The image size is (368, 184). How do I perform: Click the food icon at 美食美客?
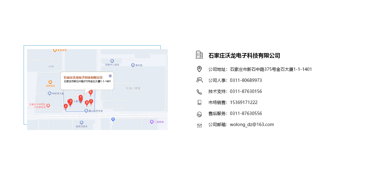[55, 49]
